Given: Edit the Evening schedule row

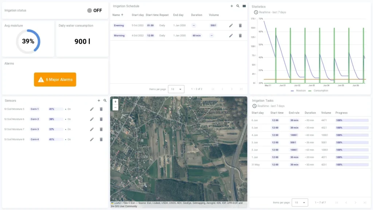Looking at the screenshot, I should [231, 26].
